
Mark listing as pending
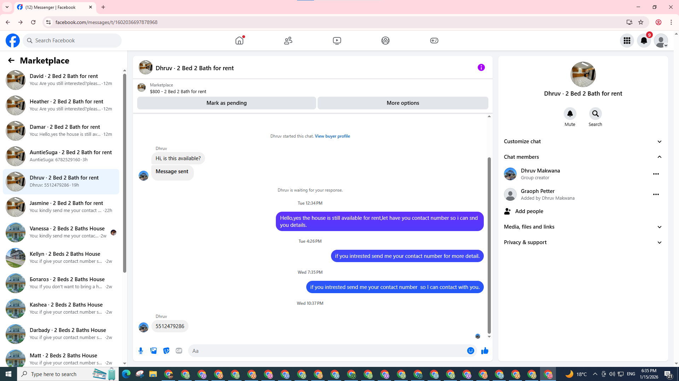coord(226,103)
